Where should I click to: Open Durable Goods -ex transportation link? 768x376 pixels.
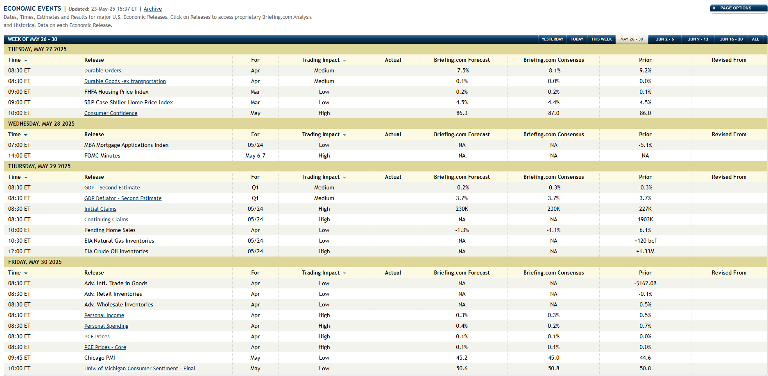[x=125, y=81]
